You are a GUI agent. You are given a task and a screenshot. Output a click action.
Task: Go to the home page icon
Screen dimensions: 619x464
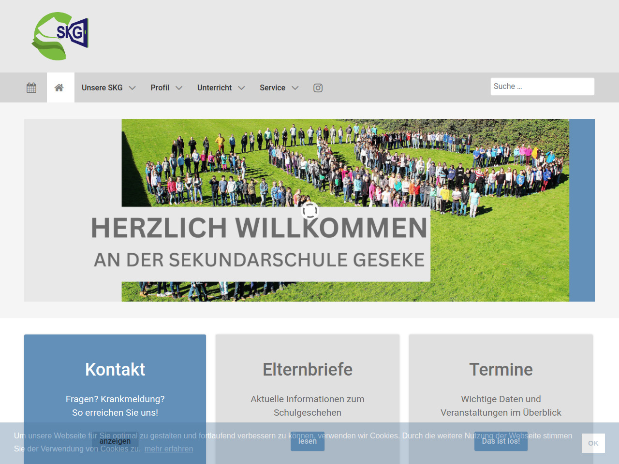tap(59, 87)
